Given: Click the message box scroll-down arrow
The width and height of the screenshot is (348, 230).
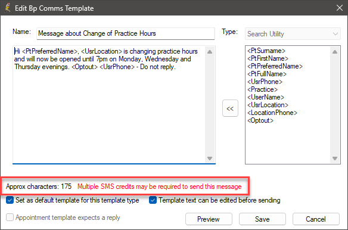Looking at the screenshot, I should tap(210, 158).
